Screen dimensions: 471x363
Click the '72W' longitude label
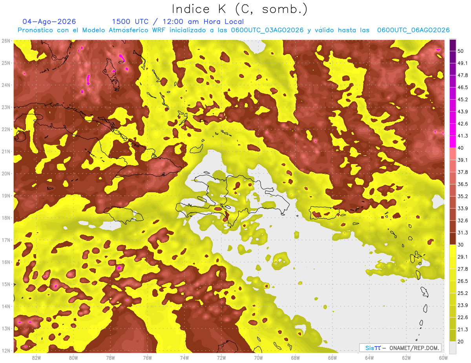(221, 358)
